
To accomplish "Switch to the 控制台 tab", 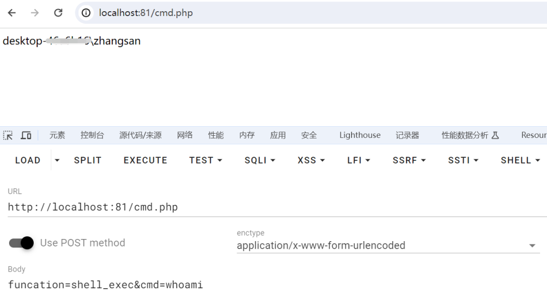I will coord(92,135).
